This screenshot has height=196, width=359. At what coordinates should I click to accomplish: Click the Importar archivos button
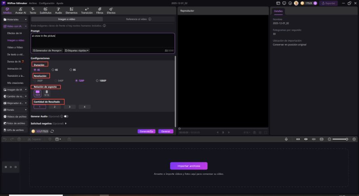coord(188,166)
